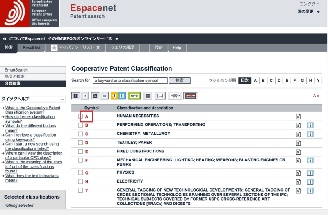Open 'How do I enter classification symbols?' link

coord(30,119)
